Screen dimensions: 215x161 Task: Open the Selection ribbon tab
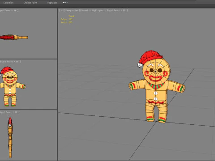(9, 3)
